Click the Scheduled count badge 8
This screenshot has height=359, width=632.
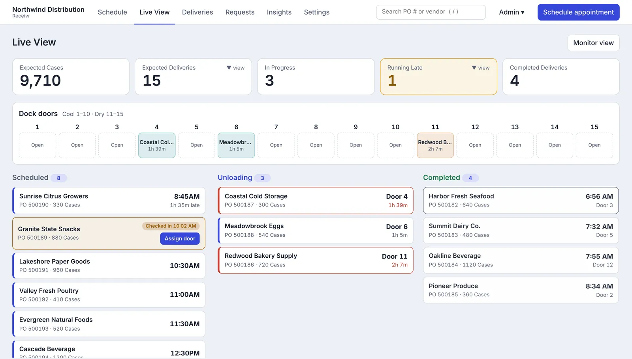coord(58,178)
